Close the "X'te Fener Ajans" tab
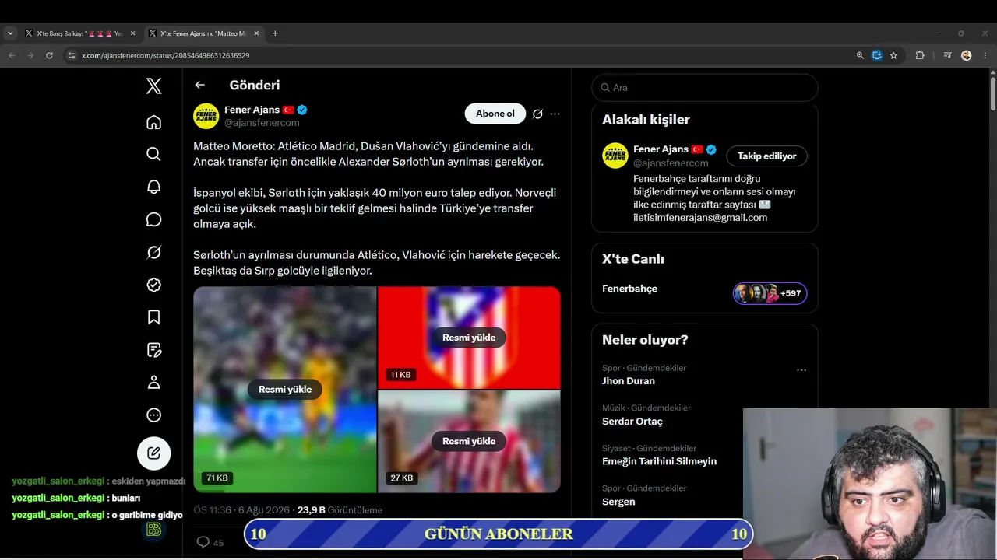997x560 pixels. (x=256, y=33)
